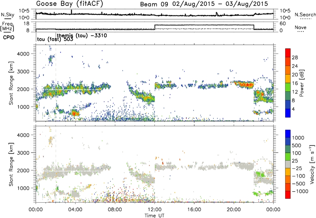Pick the yellow 16–20 dB colorbar segment
Image resolution: width=316 pixels, height=218 pixels.
[288, 79]
